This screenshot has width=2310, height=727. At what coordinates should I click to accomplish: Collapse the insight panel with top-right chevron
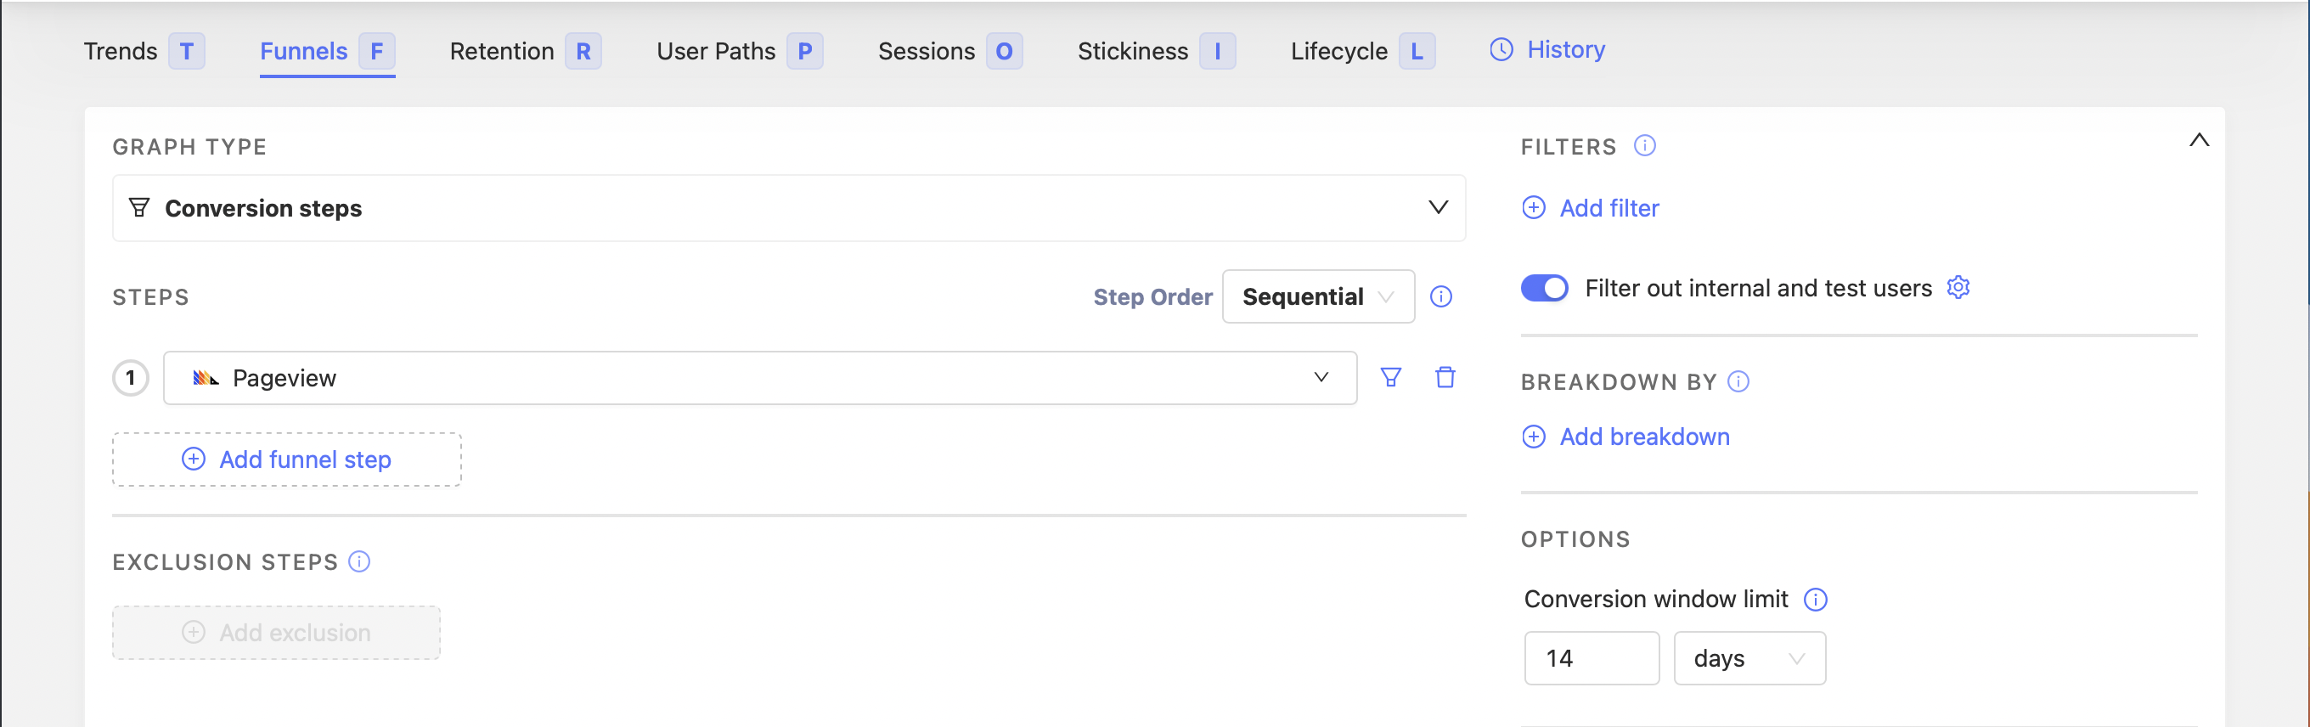2199,140
